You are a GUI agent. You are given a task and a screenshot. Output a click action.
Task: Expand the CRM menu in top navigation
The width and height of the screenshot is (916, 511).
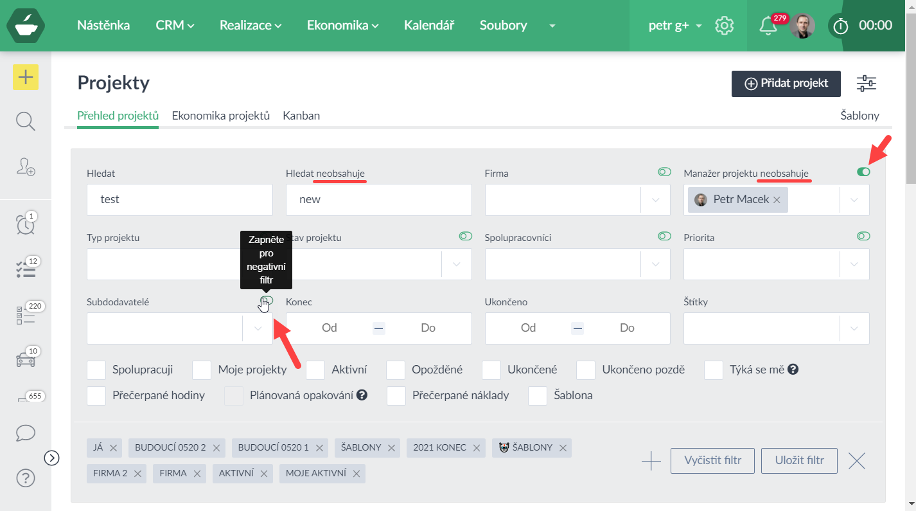(175, 26)
